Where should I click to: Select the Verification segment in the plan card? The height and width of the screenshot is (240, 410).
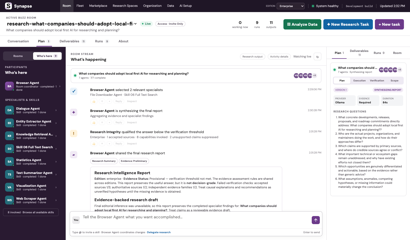(377, 81)
